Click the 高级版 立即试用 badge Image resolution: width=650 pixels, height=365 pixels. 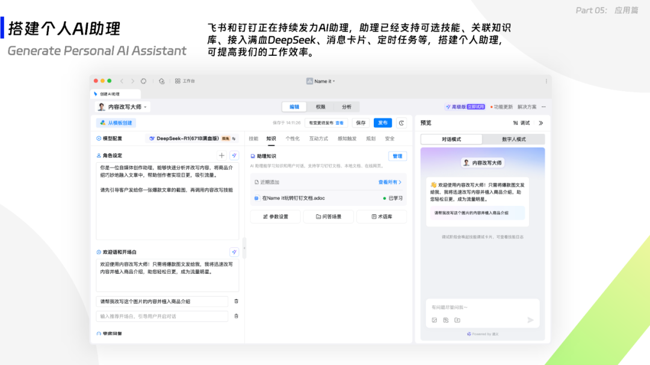[465, 107]
